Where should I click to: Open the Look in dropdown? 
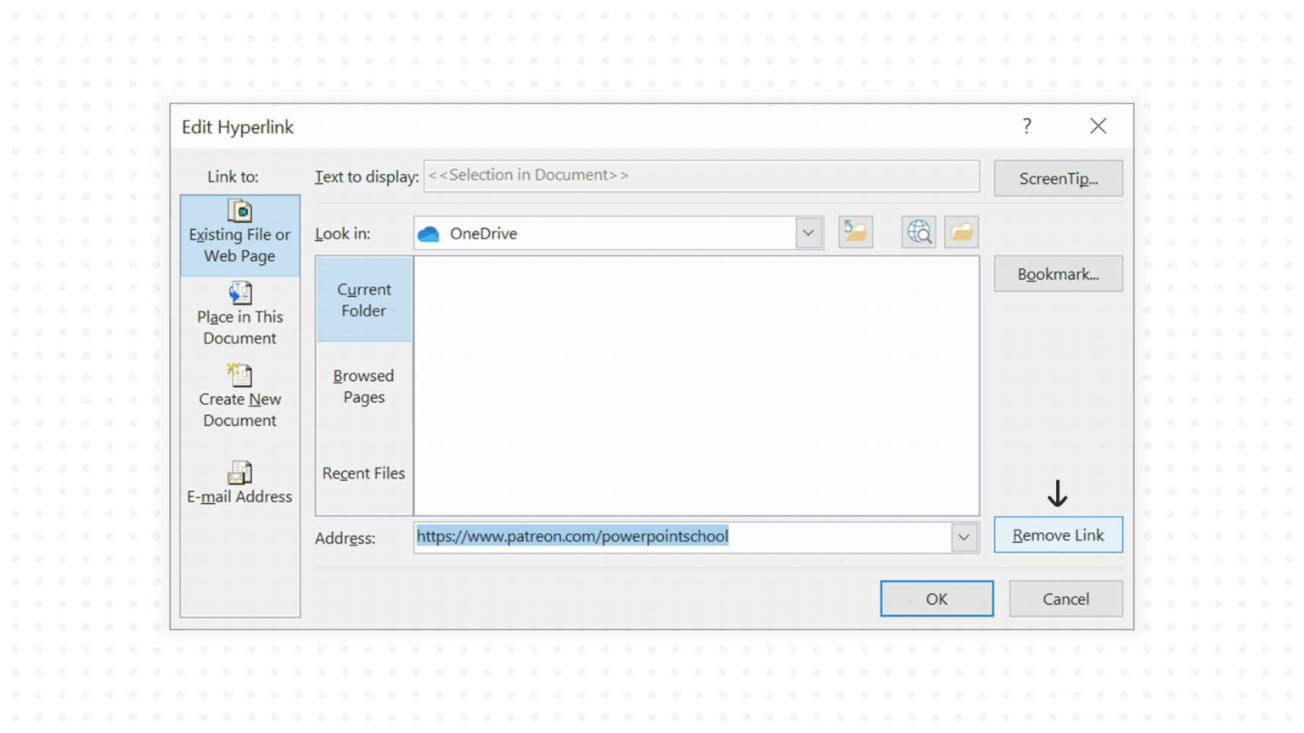tap(808, 232)
